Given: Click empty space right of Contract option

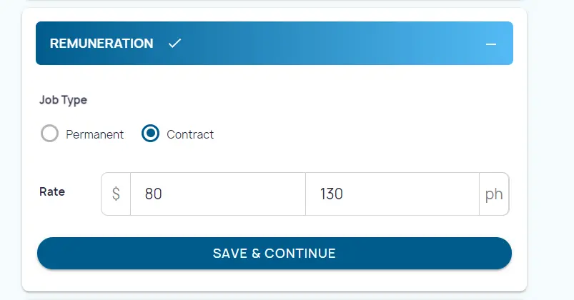Looking at the screenshot, I should (x=357, y=134).
